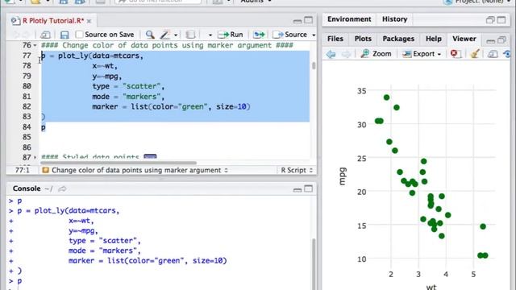This screenshot has height=290, width=516.
Task: Clear all viewer items with the broom icon
Action: (x=474, y=54)
